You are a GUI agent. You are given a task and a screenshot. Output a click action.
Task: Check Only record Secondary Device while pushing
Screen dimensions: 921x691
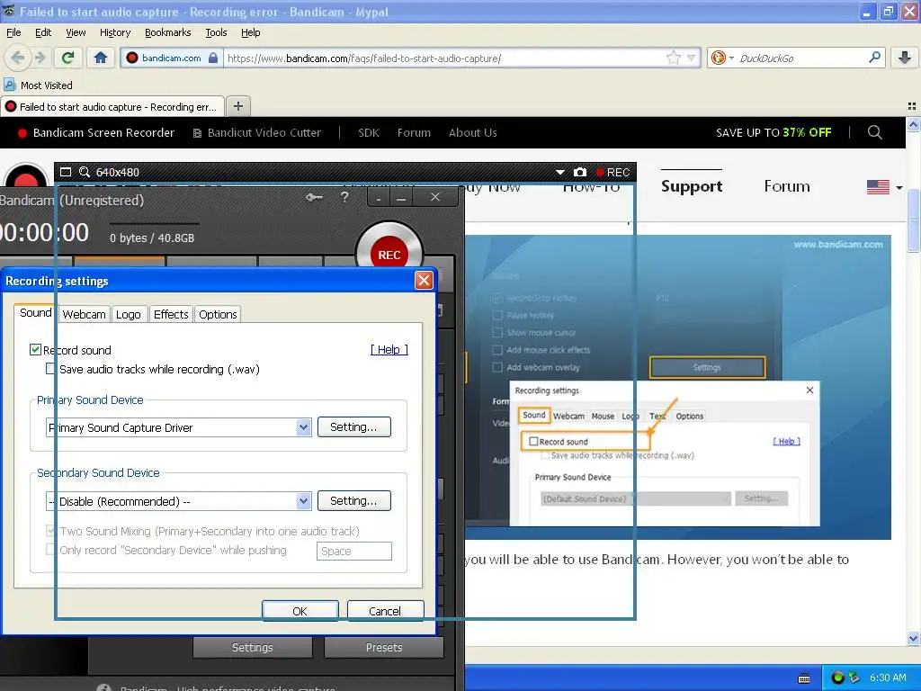pos(51,550)
